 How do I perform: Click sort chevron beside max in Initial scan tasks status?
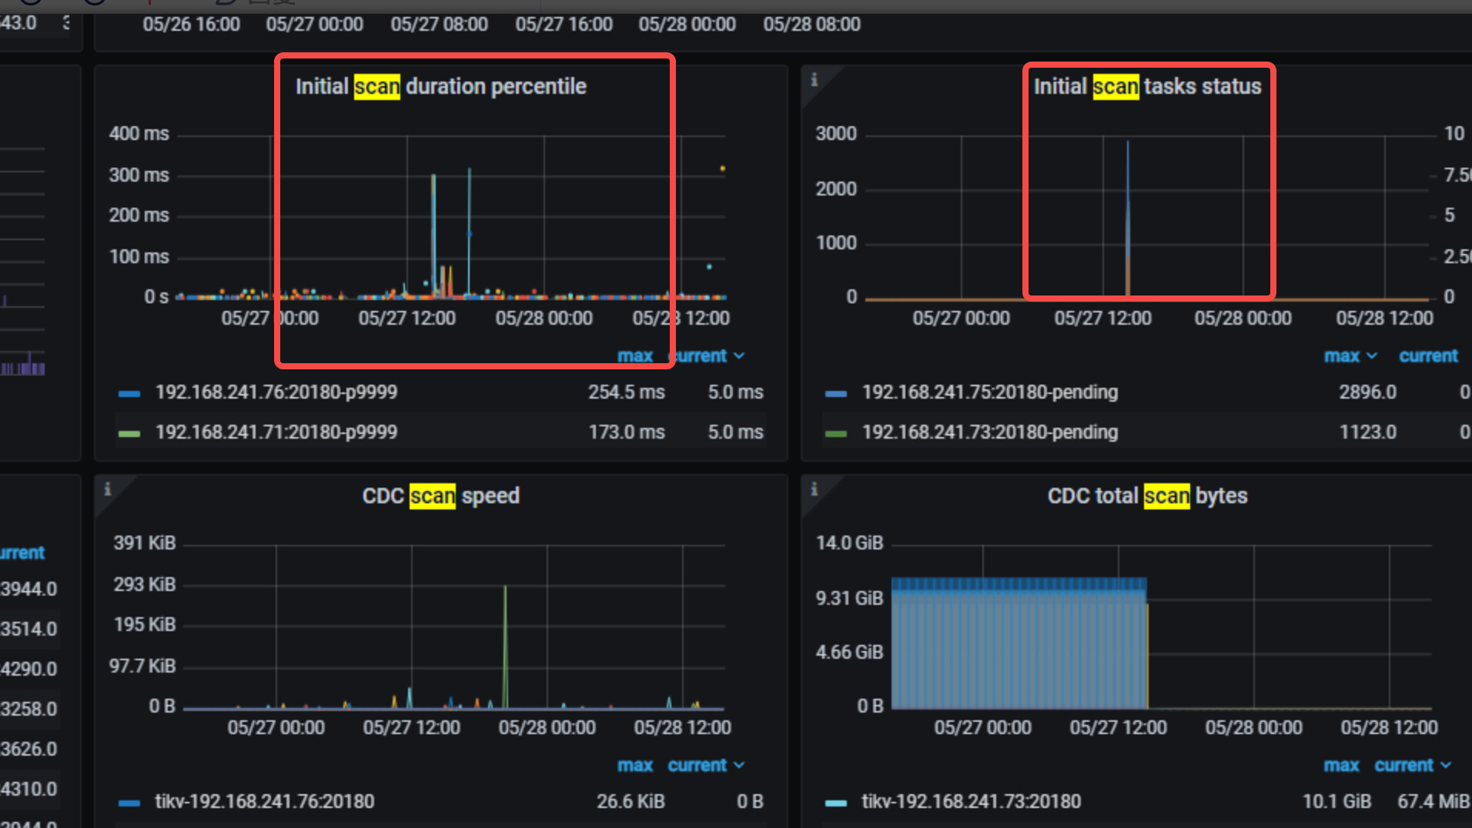point(1371,356)
